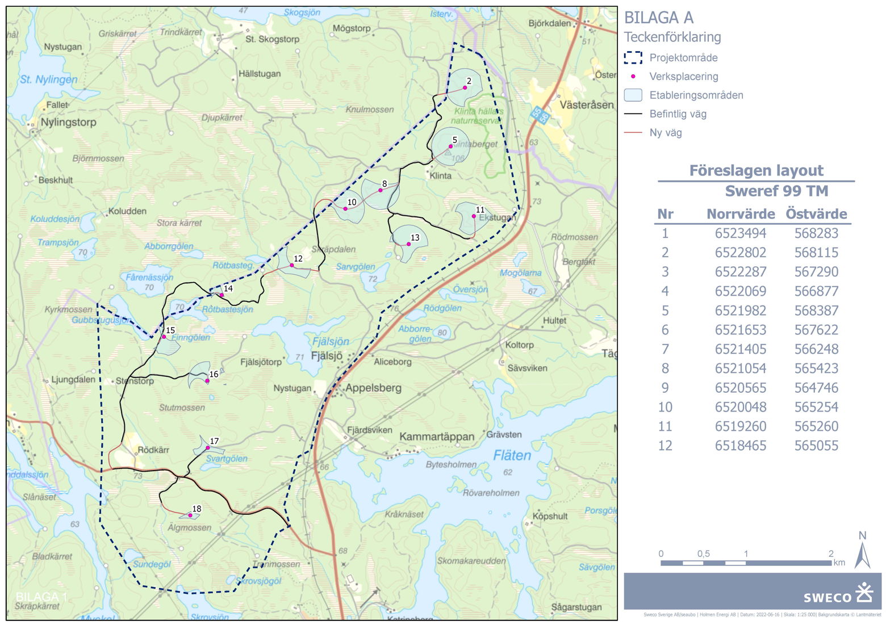The image size is (886, 625).
Task: Click turbine marker number 2
Action: click(465, 87)
